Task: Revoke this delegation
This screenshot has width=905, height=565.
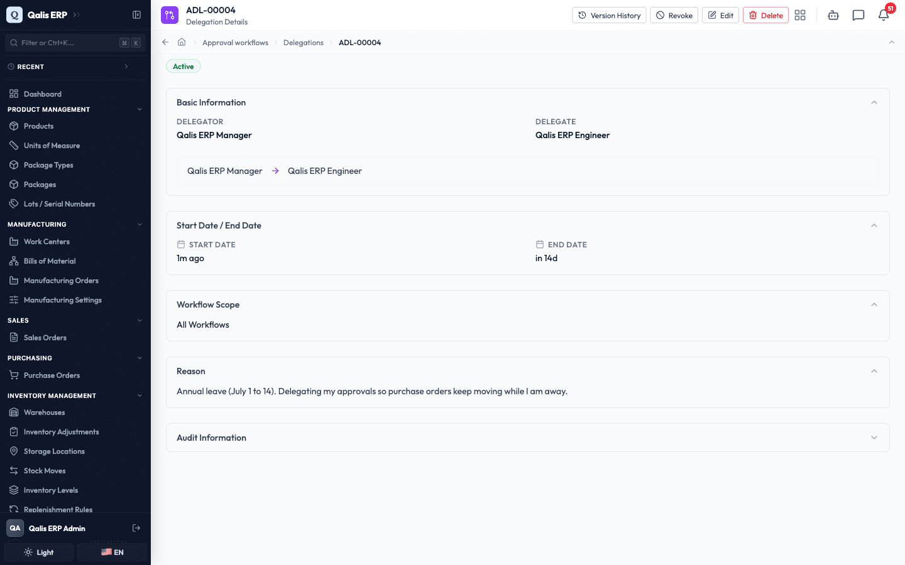Action: (x=674, y=15)
